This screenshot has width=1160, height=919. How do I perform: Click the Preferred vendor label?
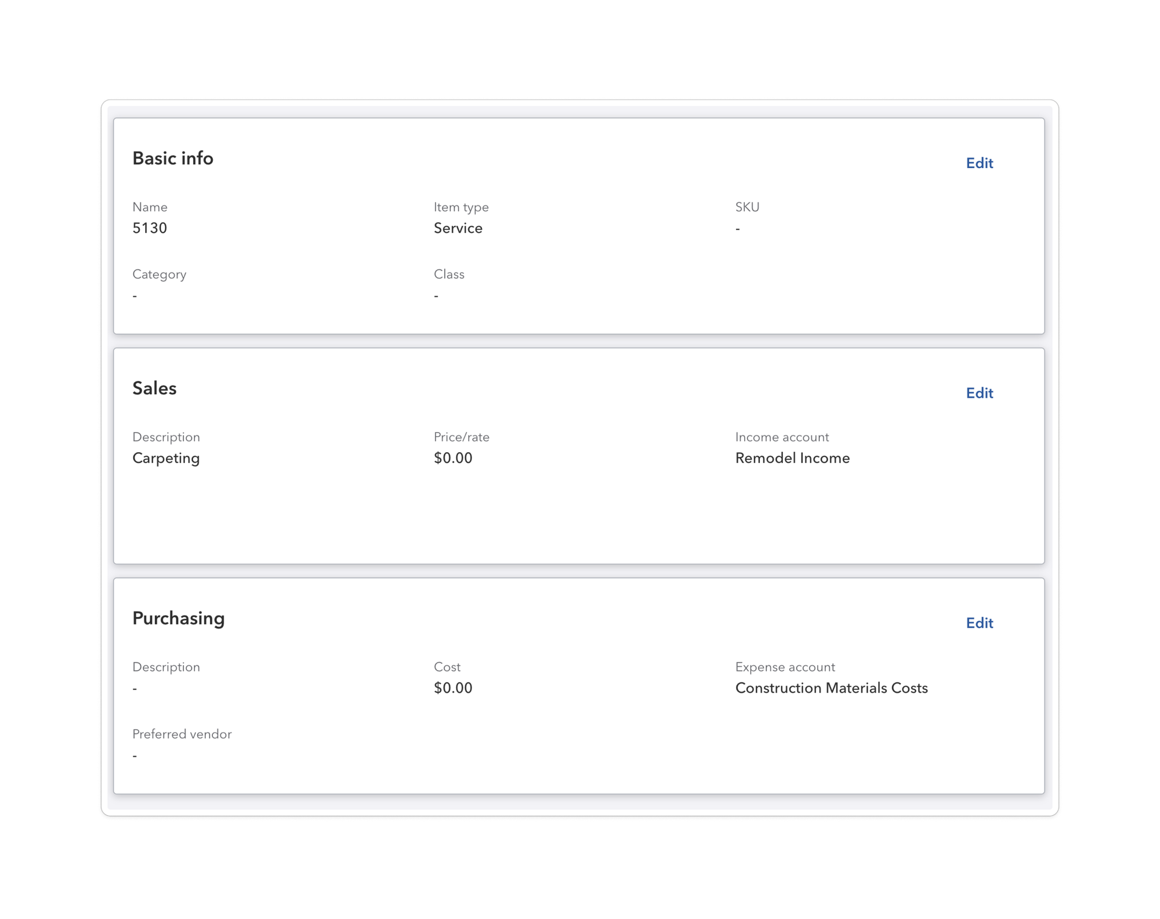pyautogui.click(x=182, y=734)
